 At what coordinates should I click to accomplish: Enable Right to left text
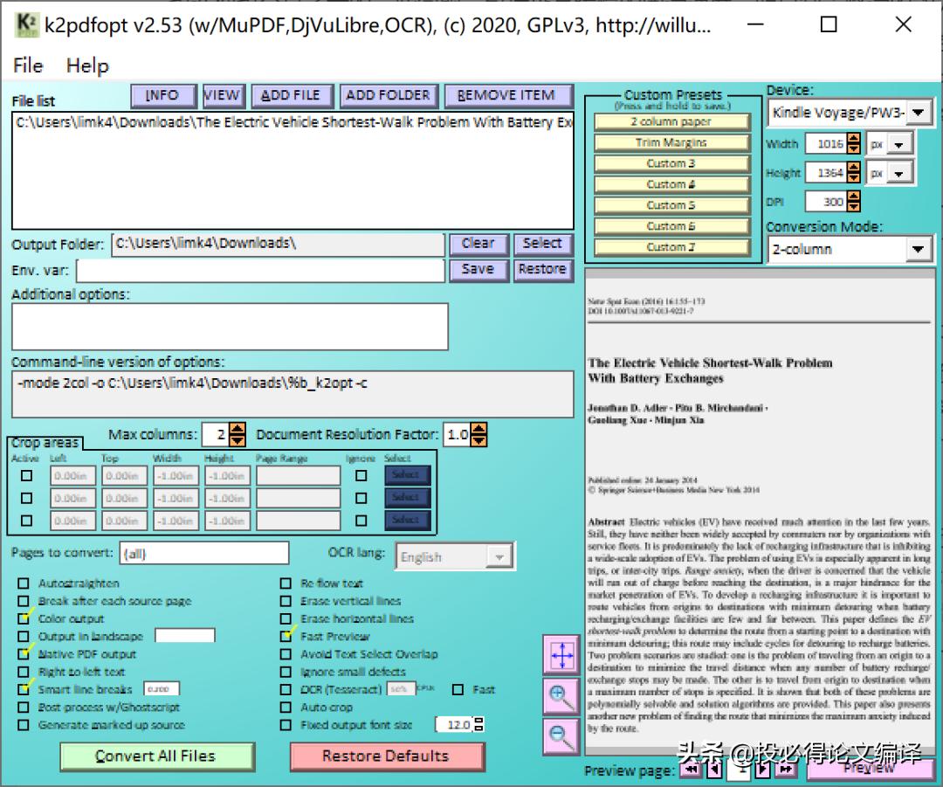tap(24, 672)
